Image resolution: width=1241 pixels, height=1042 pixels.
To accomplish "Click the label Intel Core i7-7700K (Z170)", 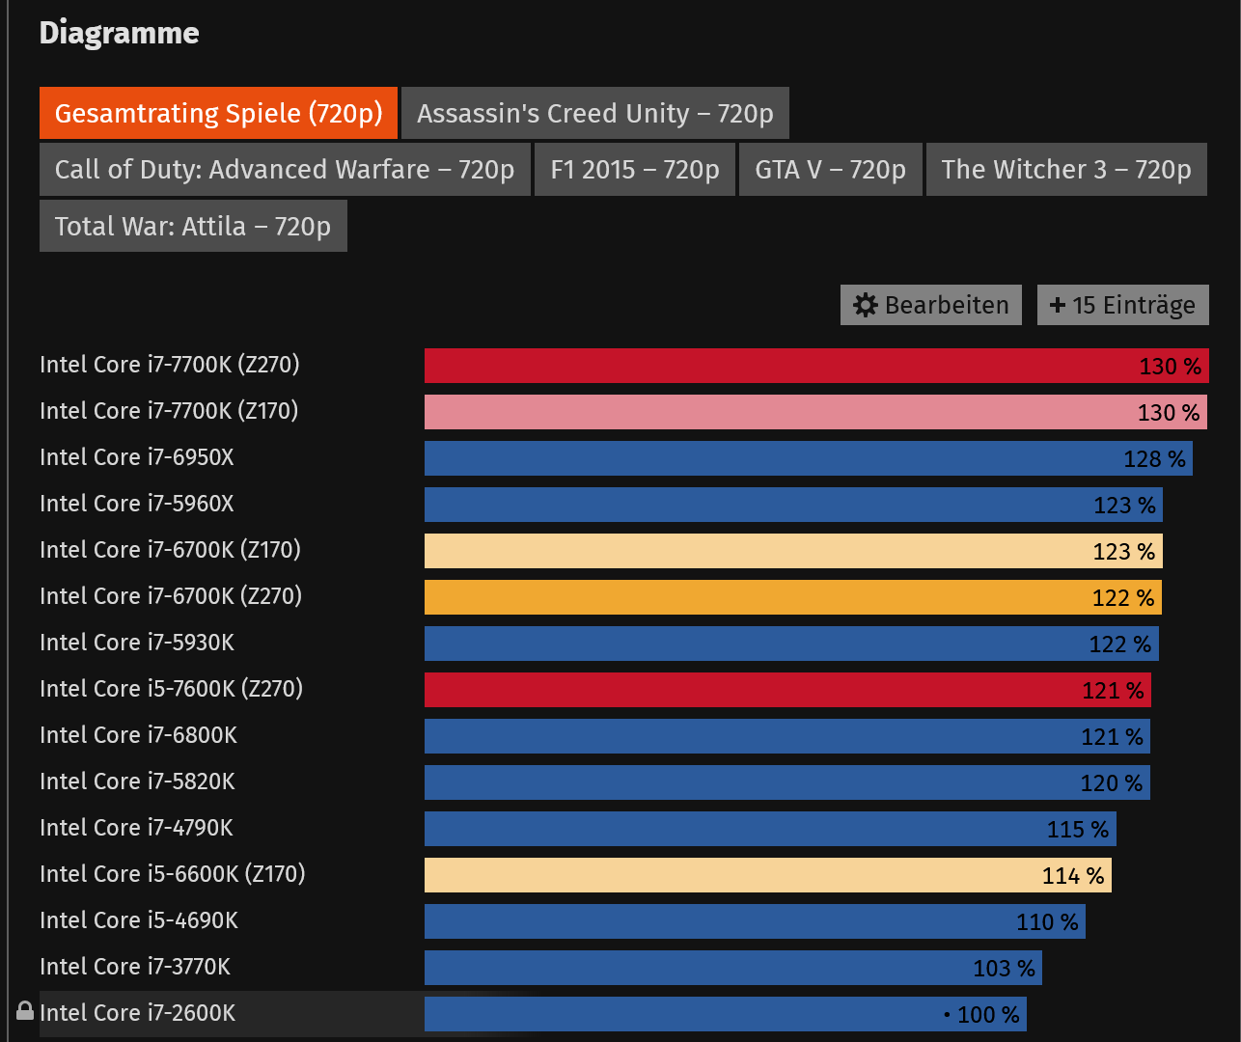I will point(169,411).
